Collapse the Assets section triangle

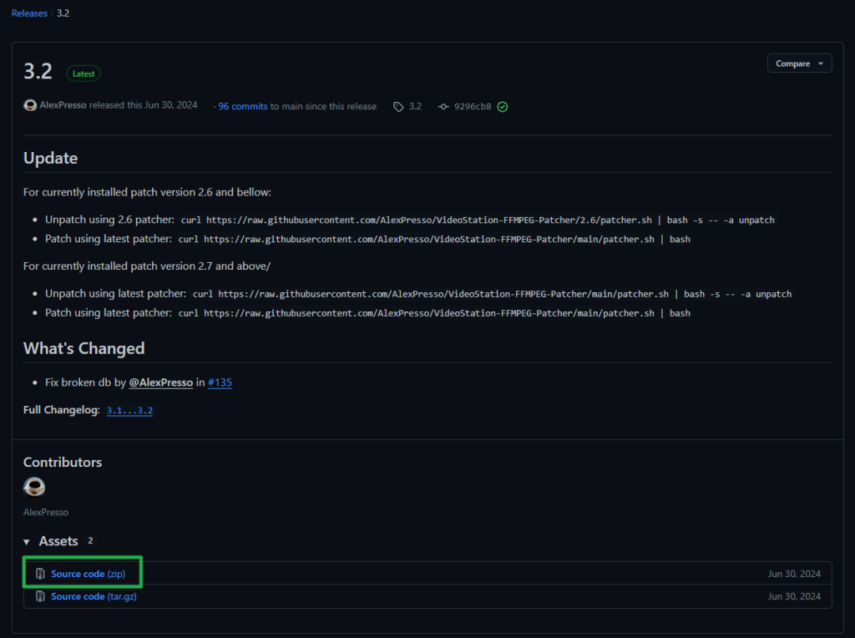[x=27, y=542]
